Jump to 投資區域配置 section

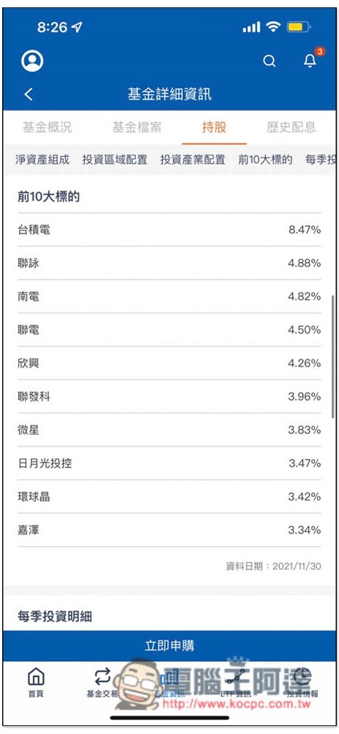coord(114,159)
